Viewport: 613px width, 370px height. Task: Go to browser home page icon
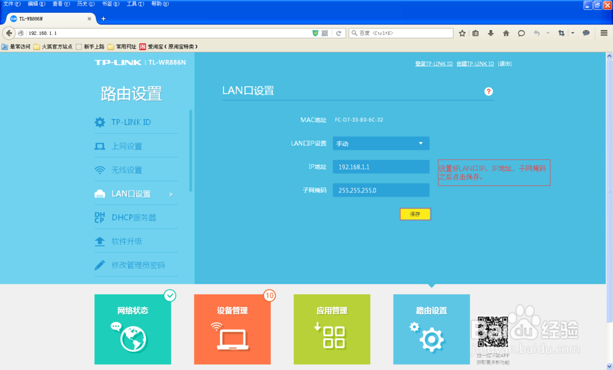click(x=506, y=33)
